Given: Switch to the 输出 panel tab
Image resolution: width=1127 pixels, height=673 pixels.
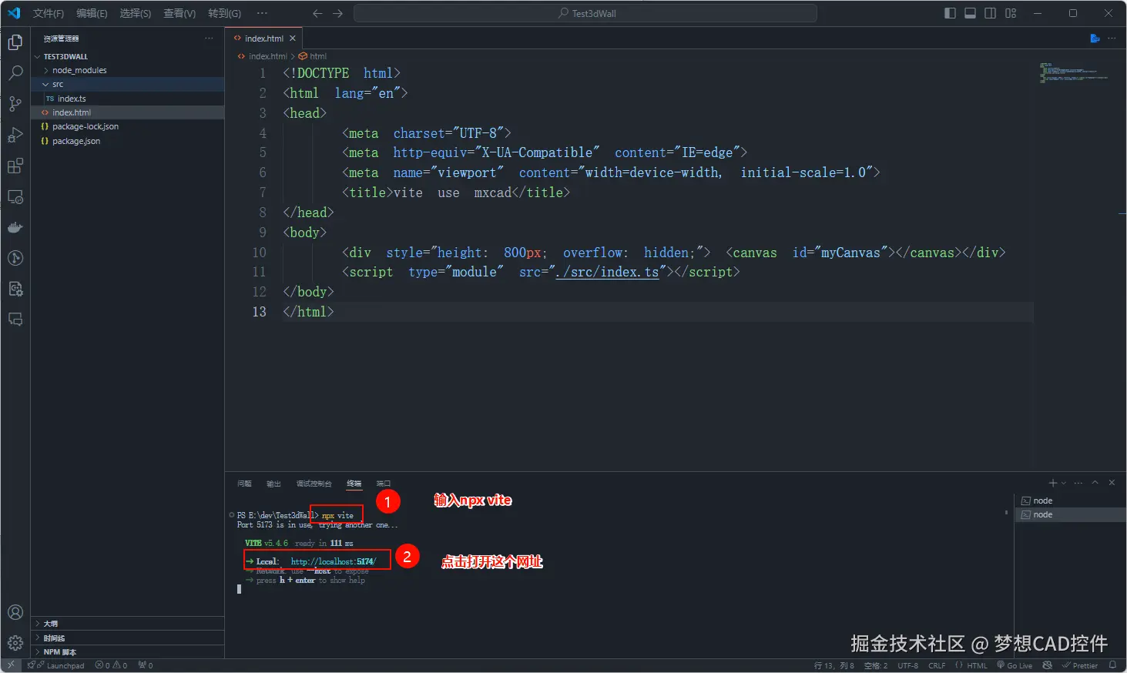Looking at the screenshot, I should coord(273,484).
